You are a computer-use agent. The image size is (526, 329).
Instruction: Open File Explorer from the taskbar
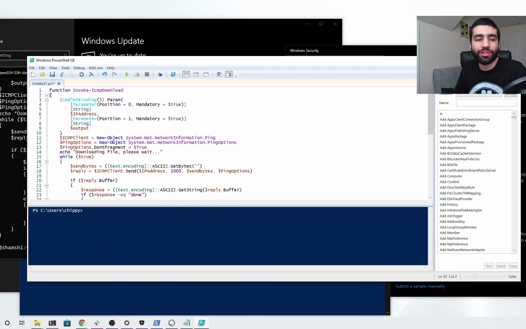(37, 323)
